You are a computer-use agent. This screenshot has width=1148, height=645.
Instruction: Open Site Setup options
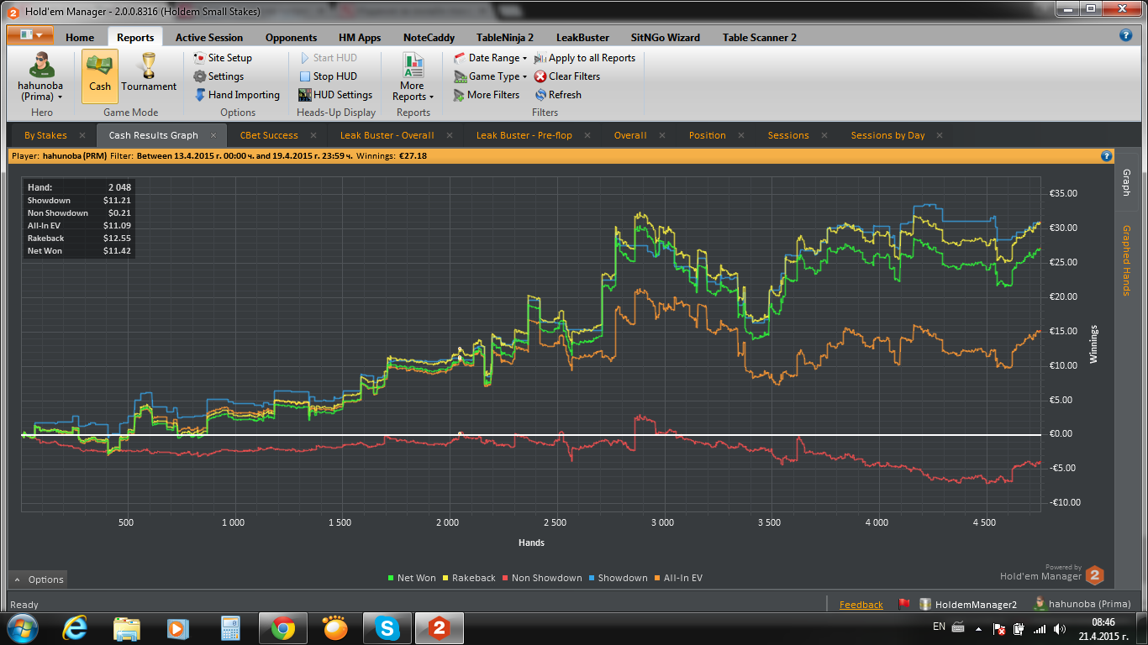[223, 58]
